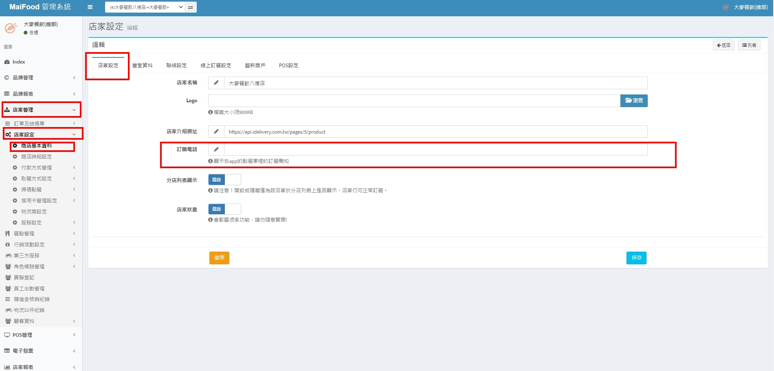Click the Index dashboard icon in sidebar
Screen dimensions: 774x371
pos(7,62)
